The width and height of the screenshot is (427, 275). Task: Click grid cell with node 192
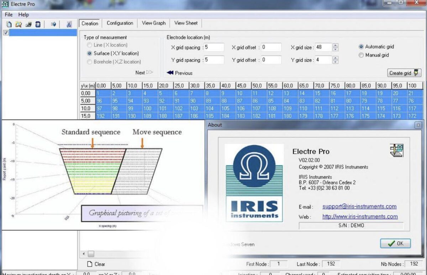pos(103,116)
